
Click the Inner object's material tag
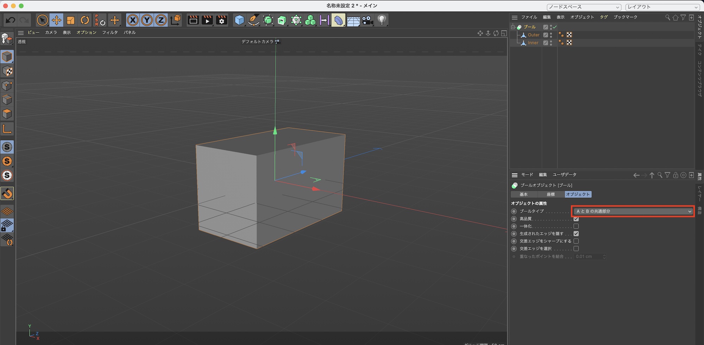[569, 43]
